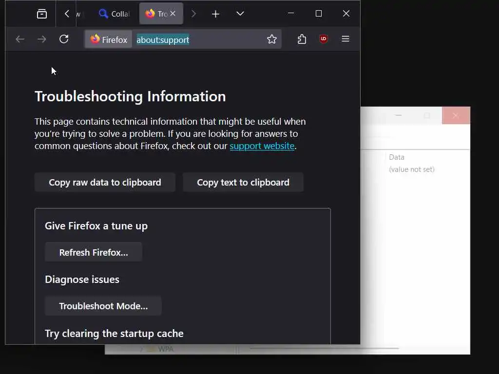Bookmark this page with the star icon
499x374 pixels.
pyautogui.click(x=272, y=39)
